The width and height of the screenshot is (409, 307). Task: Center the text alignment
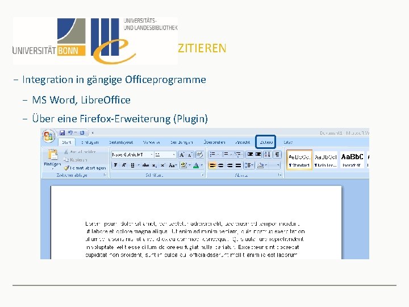[221, 165]
